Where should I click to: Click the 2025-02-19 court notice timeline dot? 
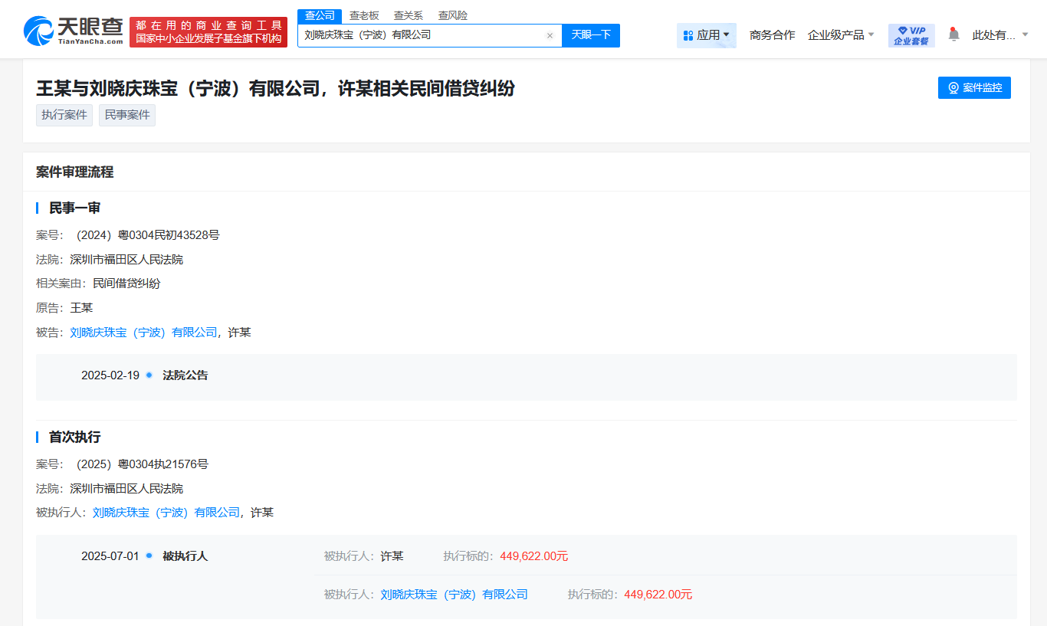click(149, 375)
